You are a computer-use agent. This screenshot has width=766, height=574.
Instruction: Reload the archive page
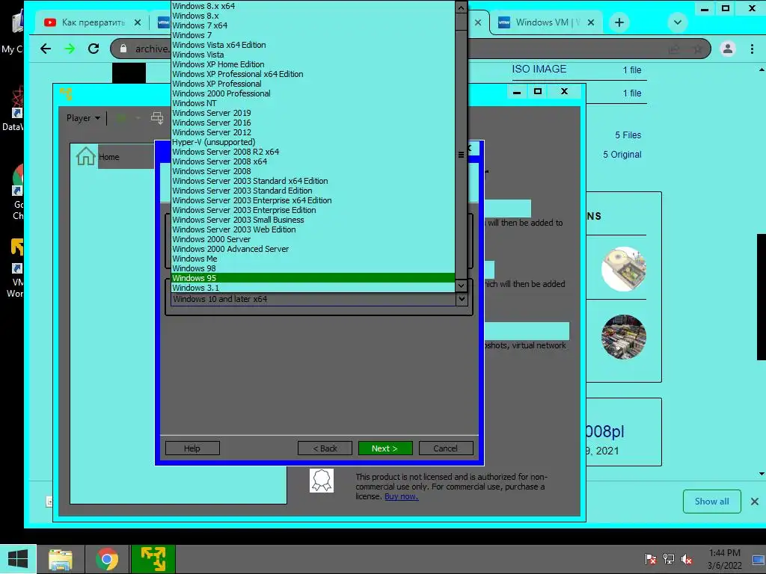94,49
